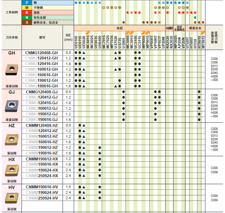
Task: Select the CNMM250924-HV model row
Action: [x=41, y=198]
